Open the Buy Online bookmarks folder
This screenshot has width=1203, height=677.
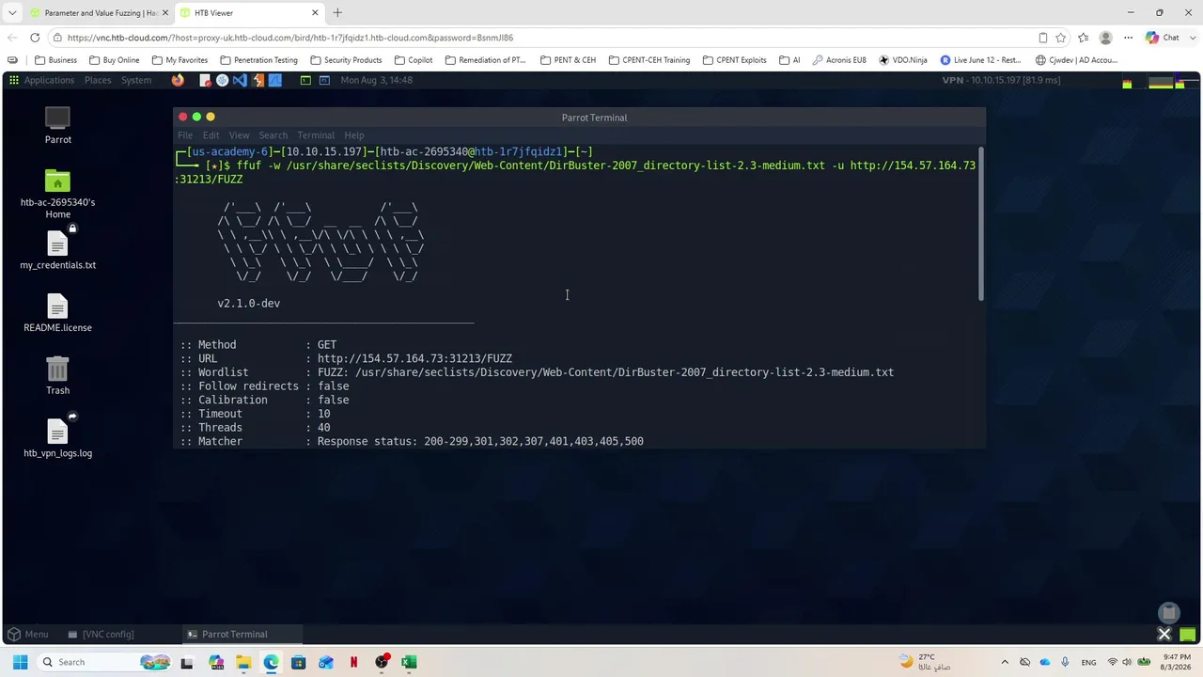point(114,60)
